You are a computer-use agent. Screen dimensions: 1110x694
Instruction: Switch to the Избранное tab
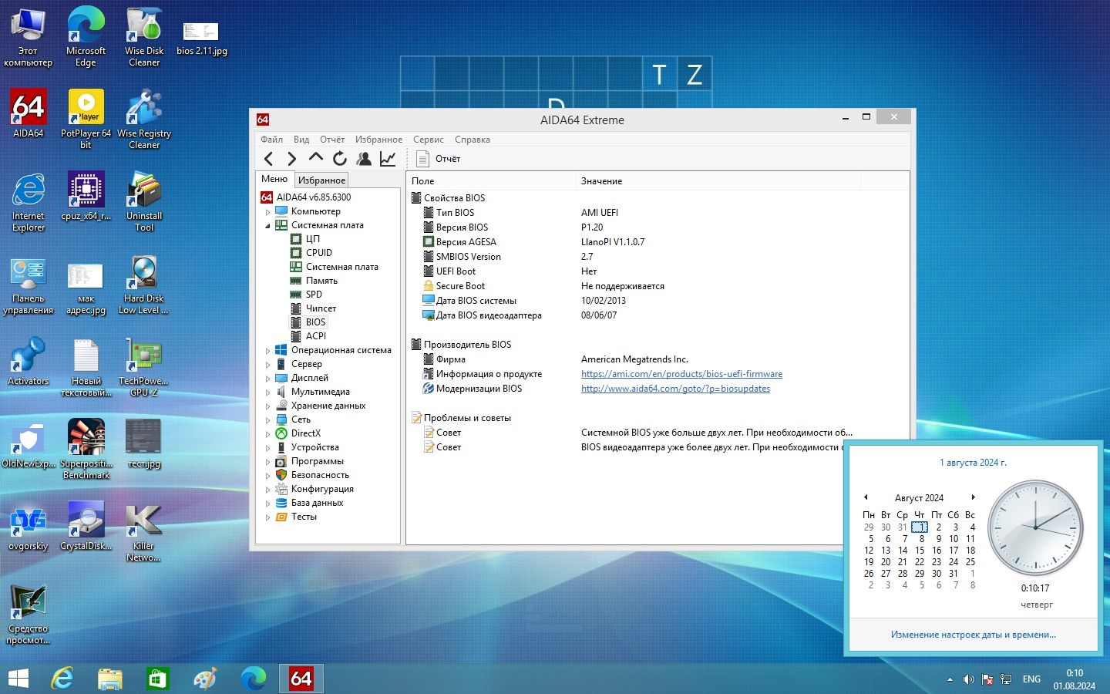click(x=321, y=180)
